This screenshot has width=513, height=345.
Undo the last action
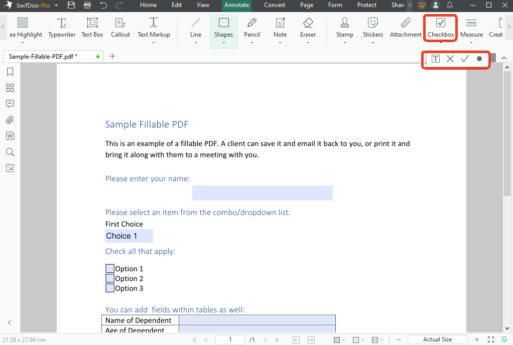point(103,5)
